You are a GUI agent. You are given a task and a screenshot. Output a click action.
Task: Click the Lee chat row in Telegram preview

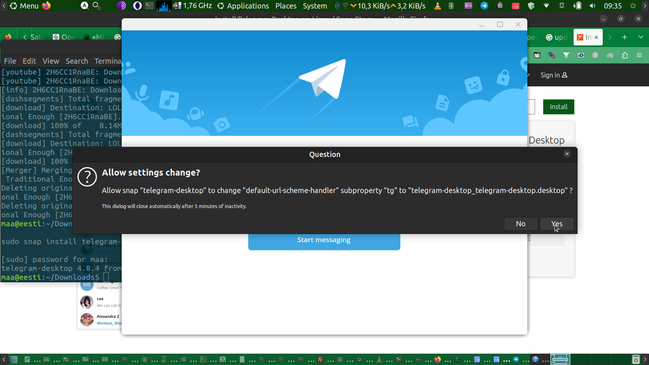(x=100, y=302)
